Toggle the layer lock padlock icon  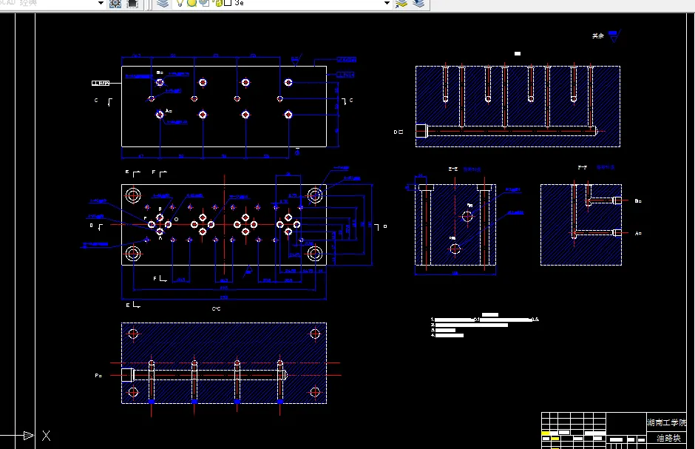click(x=218, y=3)
